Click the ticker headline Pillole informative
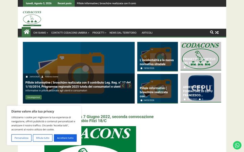Image resolution: width=244 pixels, height=152 pixels. [106, 3]
